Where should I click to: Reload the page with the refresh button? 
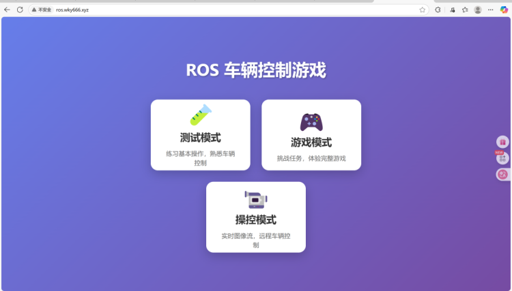click(x=20, y=10)
